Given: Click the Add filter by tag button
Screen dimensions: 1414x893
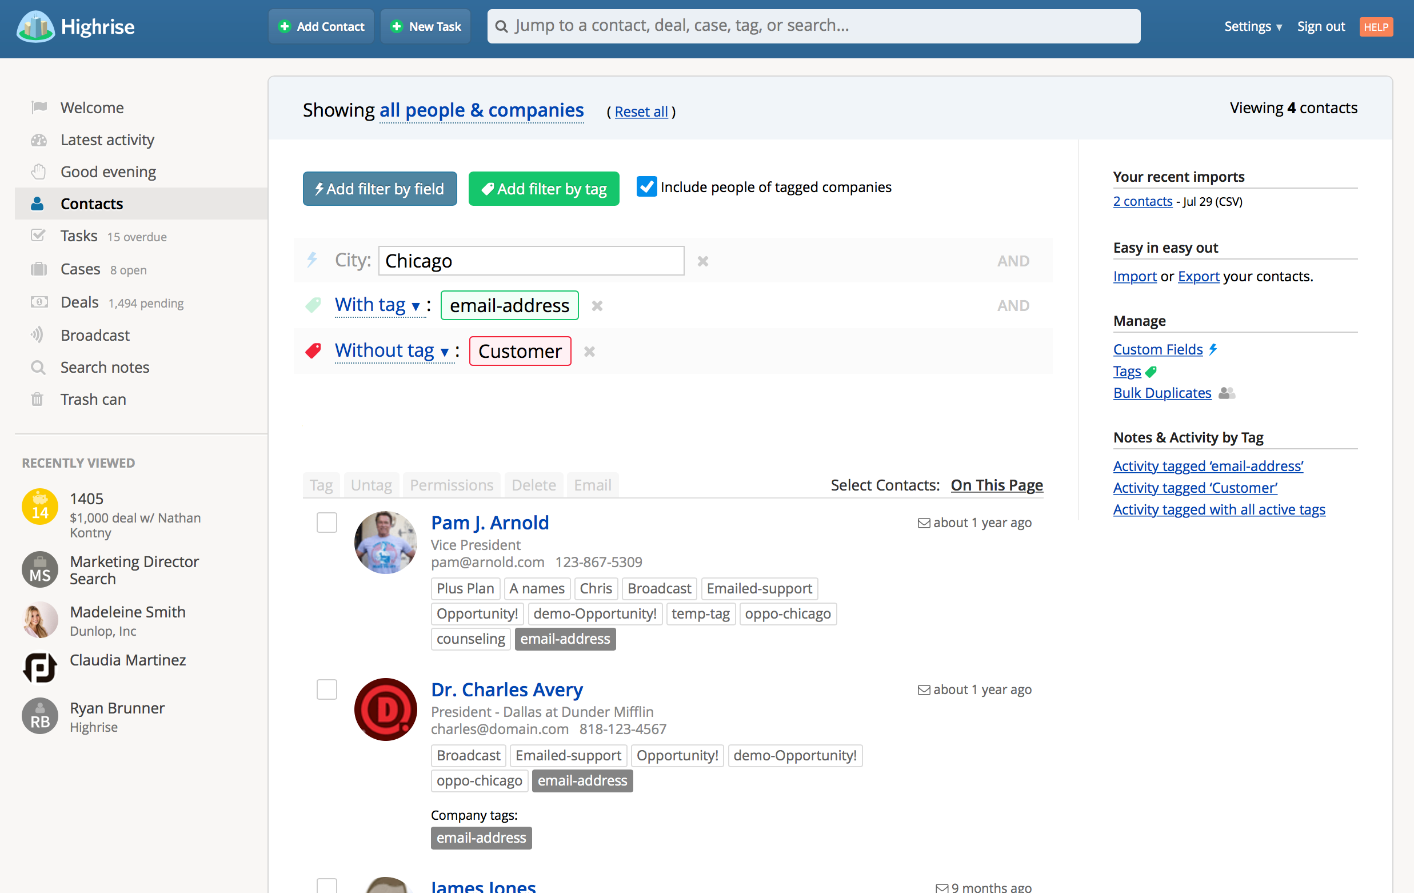Looking at the screenshot, I should click(x=544, y=189).
